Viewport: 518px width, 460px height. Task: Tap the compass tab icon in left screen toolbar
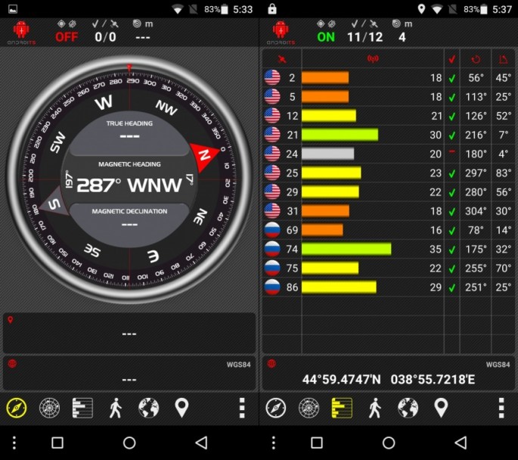[17, 408]
